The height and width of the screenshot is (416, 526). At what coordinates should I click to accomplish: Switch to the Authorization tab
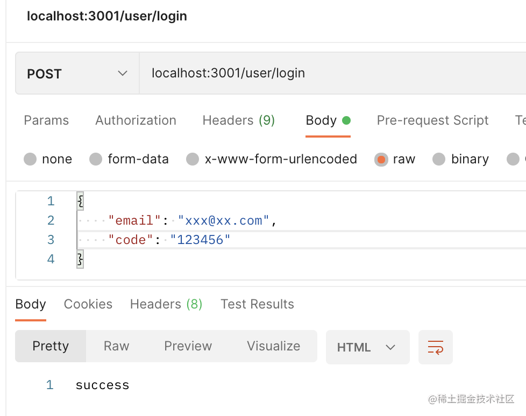click(136, 120)
